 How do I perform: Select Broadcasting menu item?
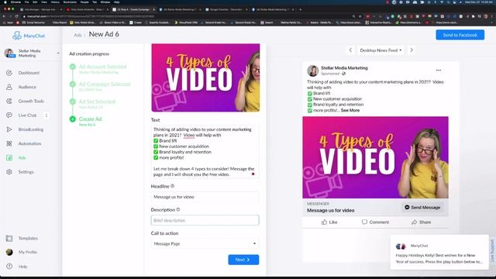click(x=31, y=129)
